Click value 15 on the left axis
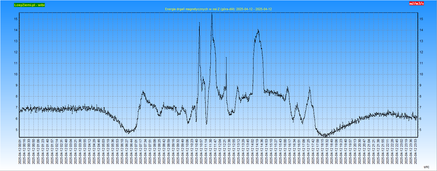This screenshot has width=437, height=171. (16, 19)
